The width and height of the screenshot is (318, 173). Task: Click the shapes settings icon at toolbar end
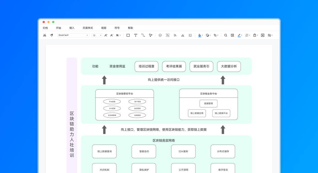(270, 35)
